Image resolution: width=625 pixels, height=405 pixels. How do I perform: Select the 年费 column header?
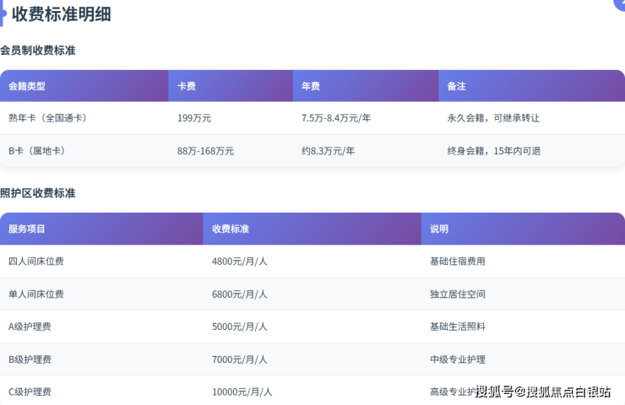click(x=310, y=86)
